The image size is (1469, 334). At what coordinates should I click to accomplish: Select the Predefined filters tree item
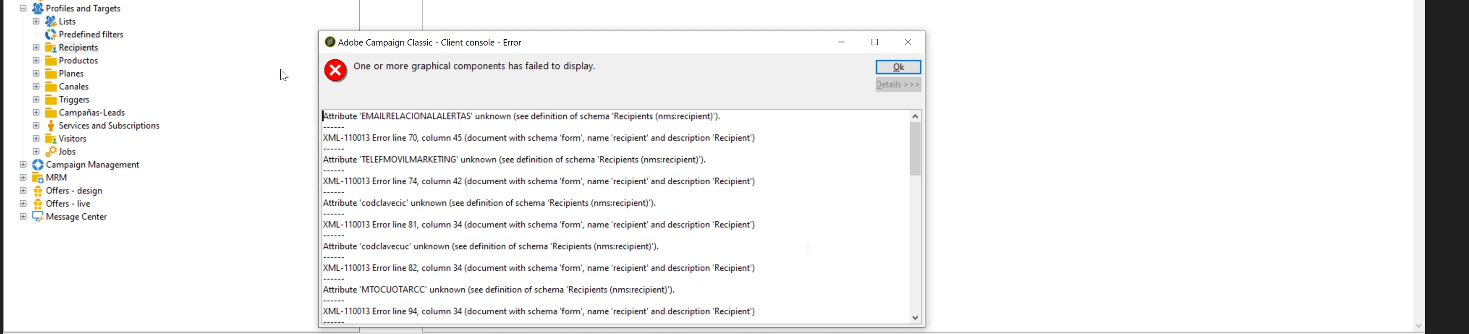point(91,34)
